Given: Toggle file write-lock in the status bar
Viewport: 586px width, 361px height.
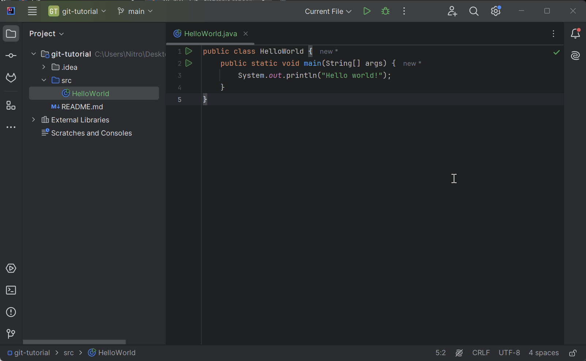Looking at the screenshot, I should click(573, 353).
